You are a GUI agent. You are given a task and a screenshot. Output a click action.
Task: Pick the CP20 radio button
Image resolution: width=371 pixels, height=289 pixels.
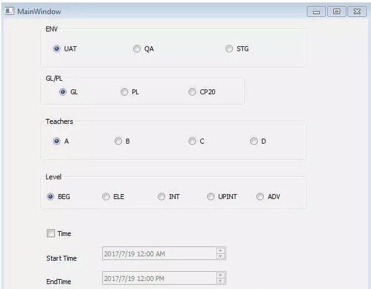point(192,92)
